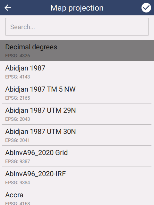Tap the EPSG: 4143 code label

click(x=18, y=77)
